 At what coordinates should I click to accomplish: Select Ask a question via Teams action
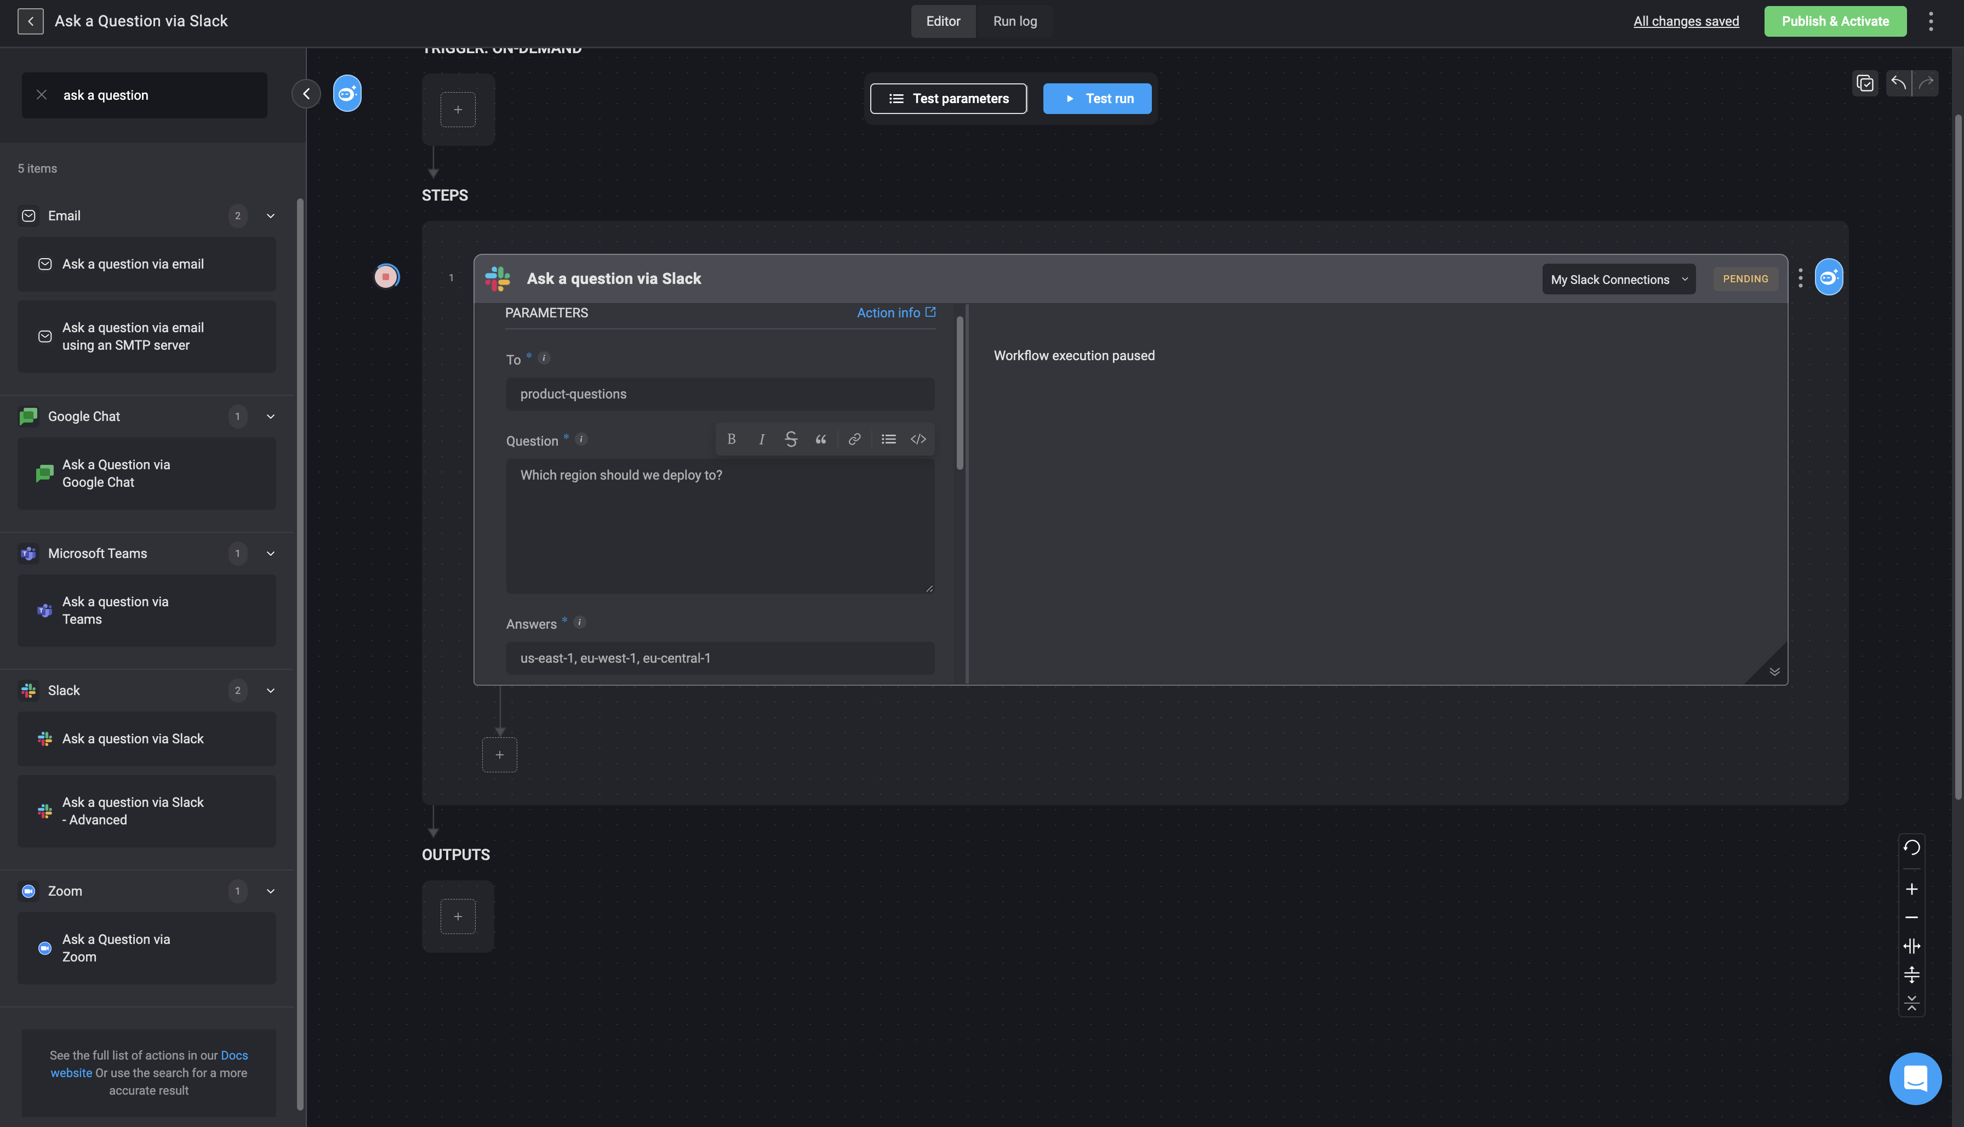147,611
